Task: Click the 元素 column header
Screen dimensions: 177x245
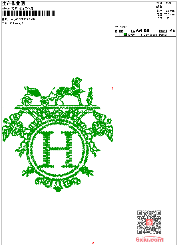Action: 172,31
